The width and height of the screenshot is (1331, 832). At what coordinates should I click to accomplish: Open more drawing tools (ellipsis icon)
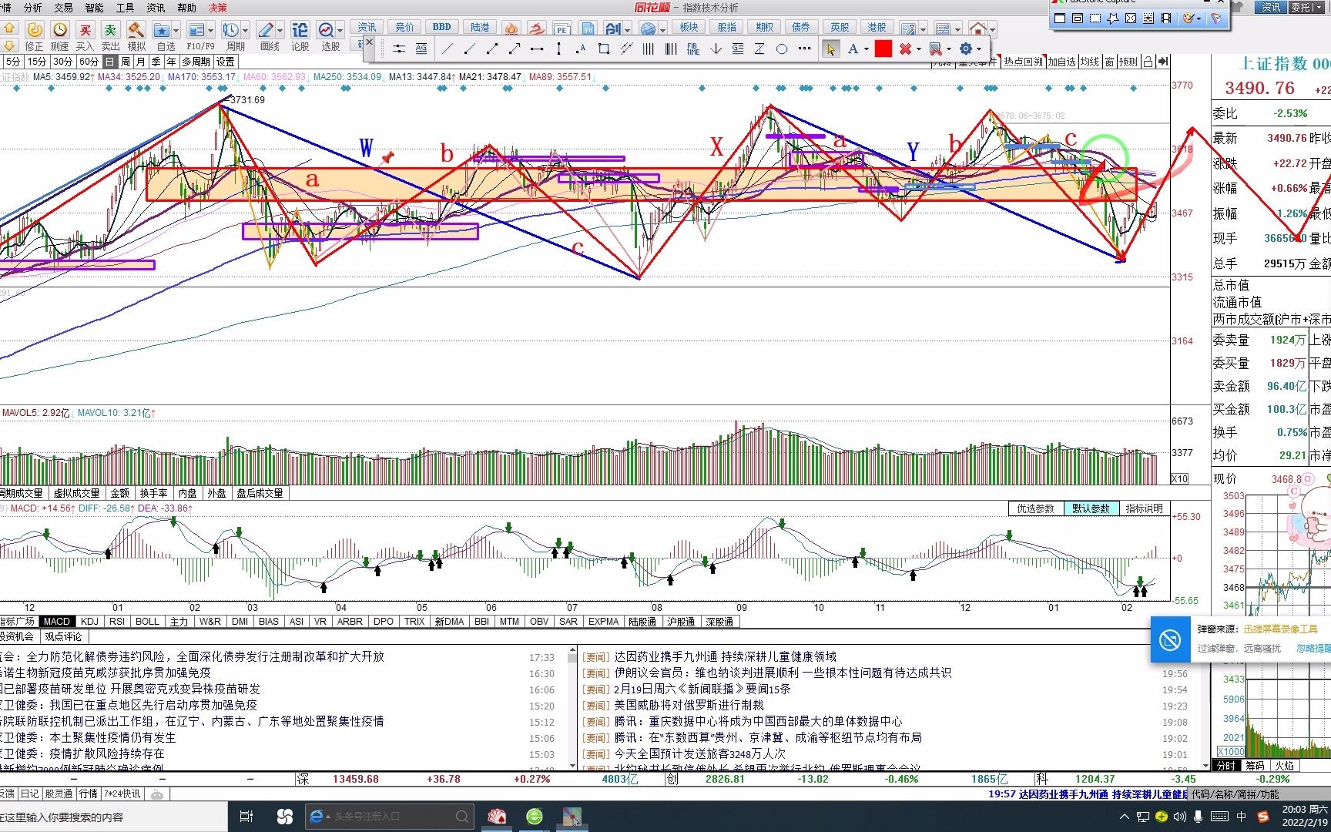[804, 49]
